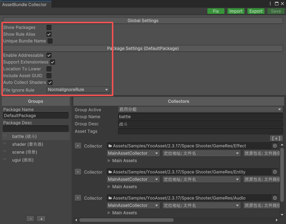Remove the Effect collector with minus button
The width and height of the screenshot is (286, 224).
(78, 146)
